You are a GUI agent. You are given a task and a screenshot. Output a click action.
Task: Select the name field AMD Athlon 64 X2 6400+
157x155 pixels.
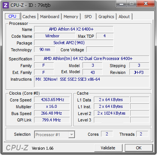click(x=74, y=29)
